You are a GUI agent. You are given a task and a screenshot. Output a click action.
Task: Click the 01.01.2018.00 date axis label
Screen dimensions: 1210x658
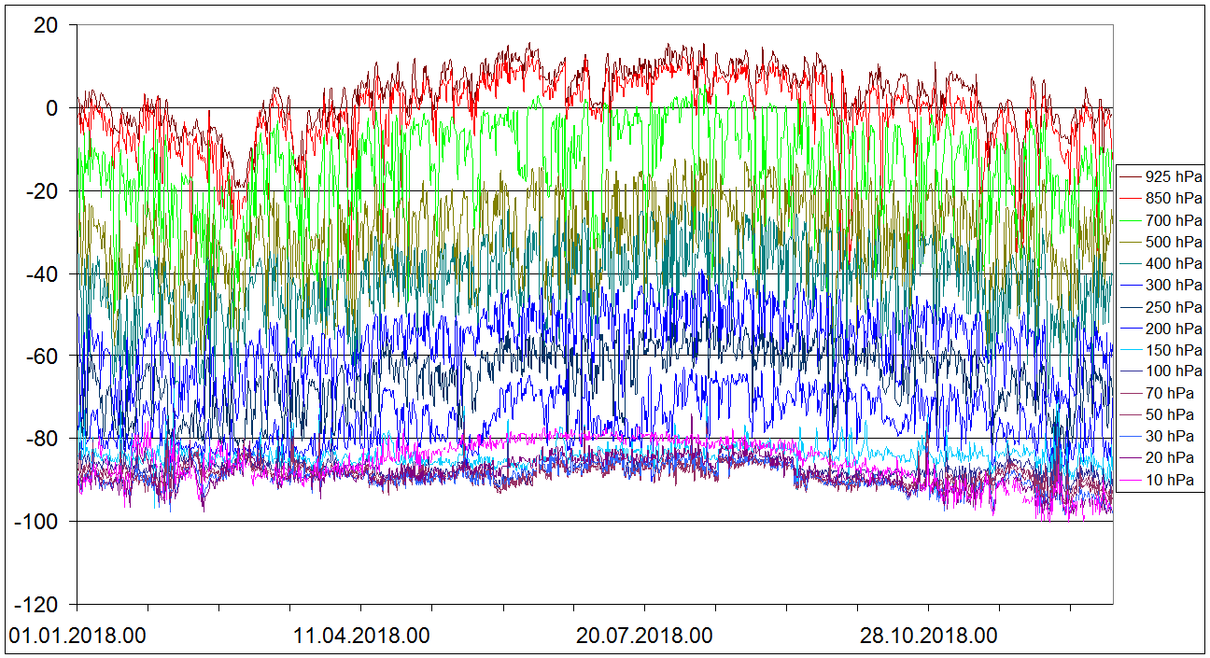tap(77, 637)
